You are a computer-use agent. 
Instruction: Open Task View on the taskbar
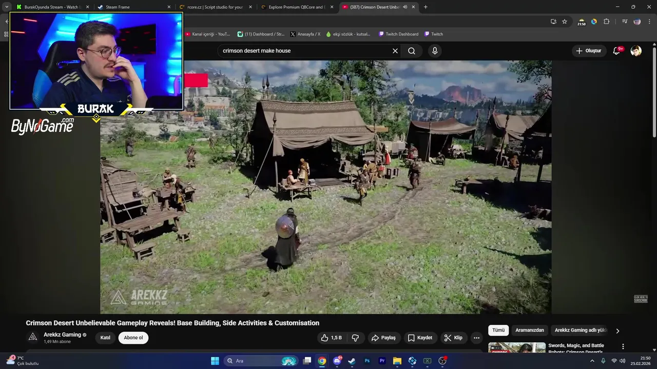pyautogui.click(x=307, y=361)
